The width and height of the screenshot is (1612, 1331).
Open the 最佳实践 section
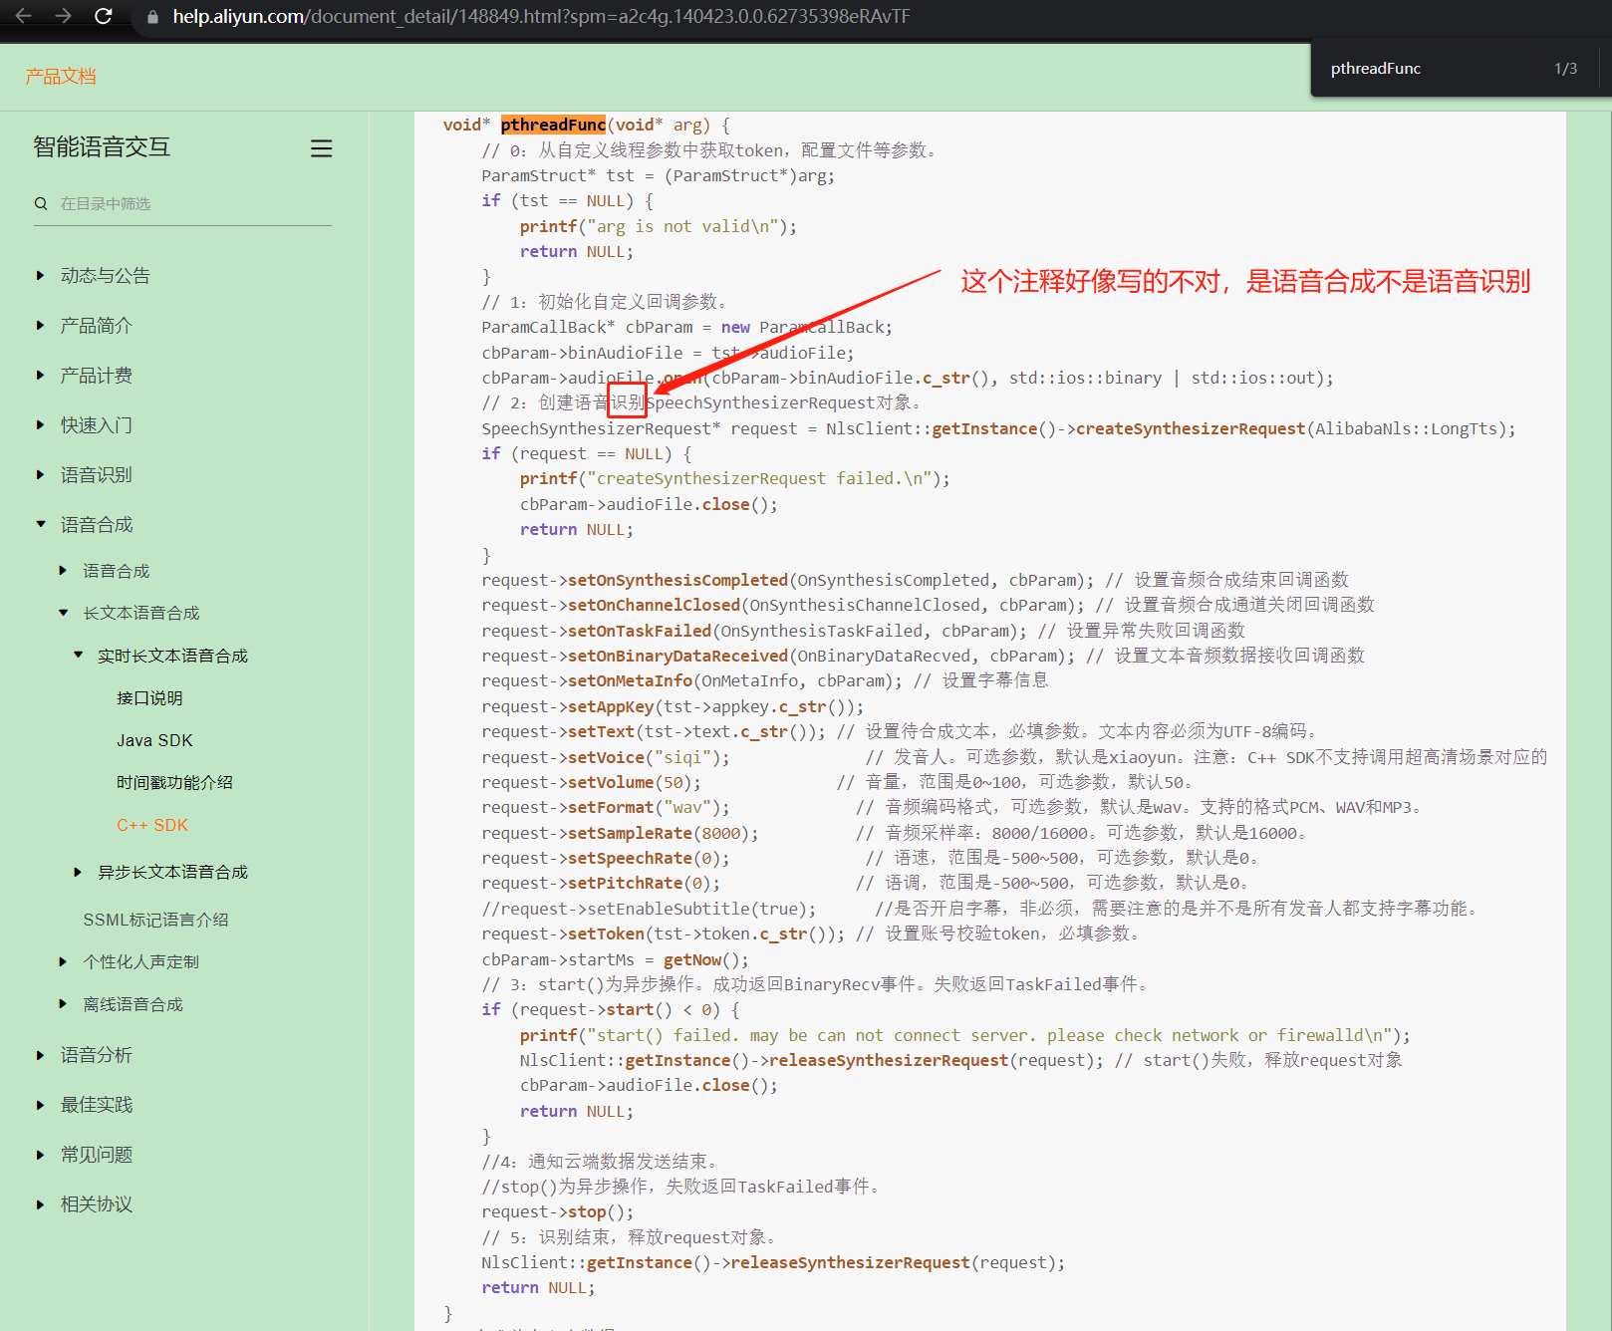click(x=96, y=1104)
